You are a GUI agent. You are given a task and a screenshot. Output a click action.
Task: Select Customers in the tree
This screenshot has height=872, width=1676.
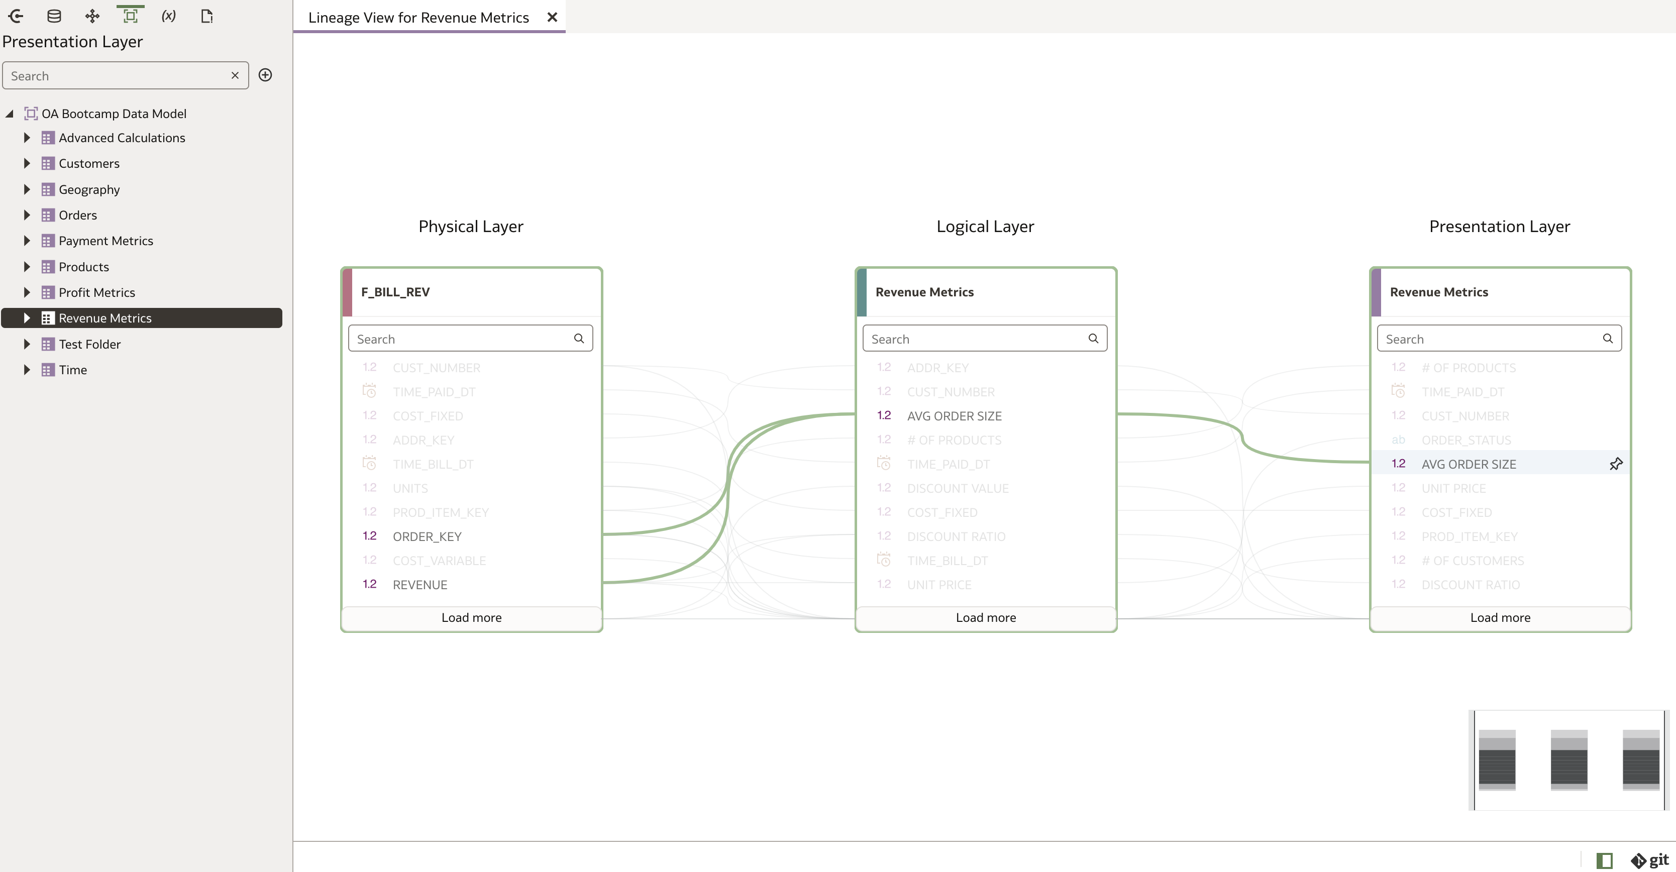[x=89, y=163]
